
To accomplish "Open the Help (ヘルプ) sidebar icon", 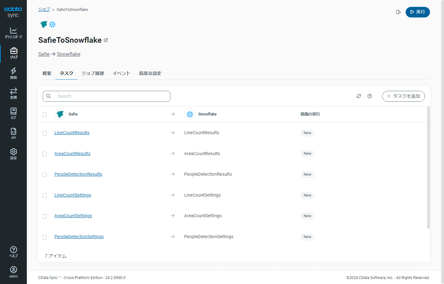I will click(x=13, y=252).
